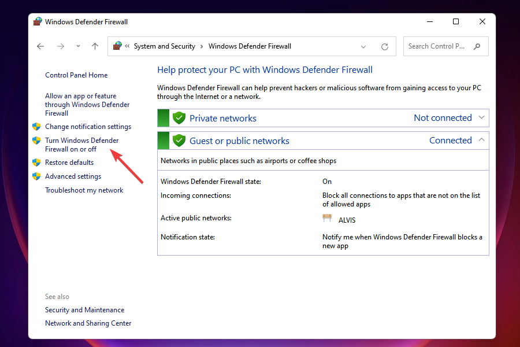Open Turn Windows Defender Firewall on or off
520x347 pixels.
click(81, 145)
